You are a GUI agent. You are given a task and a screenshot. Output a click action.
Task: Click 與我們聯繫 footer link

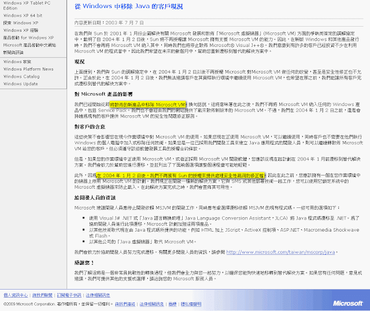(42, 295)
